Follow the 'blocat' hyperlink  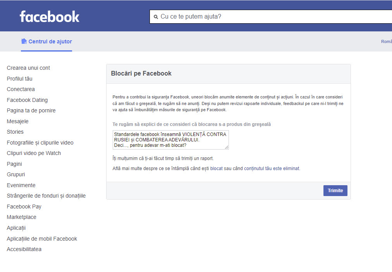click(216, 169)
